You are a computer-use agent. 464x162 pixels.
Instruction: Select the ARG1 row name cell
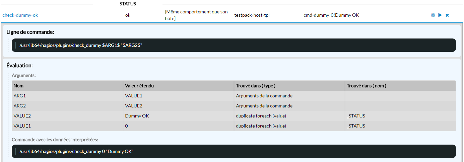pos(19,96)
